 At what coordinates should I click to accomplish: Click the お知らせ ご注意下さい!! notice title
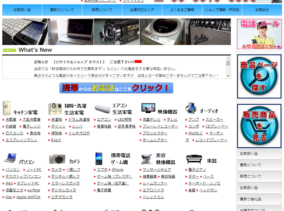point(84,62)
